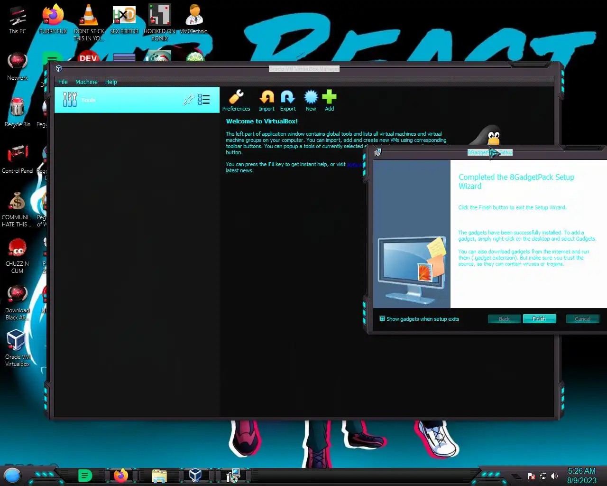Select the Recycle Bin desktop icon
This screenshot has width=607, height=486.
pyautogui.click(x=18, y=113)
